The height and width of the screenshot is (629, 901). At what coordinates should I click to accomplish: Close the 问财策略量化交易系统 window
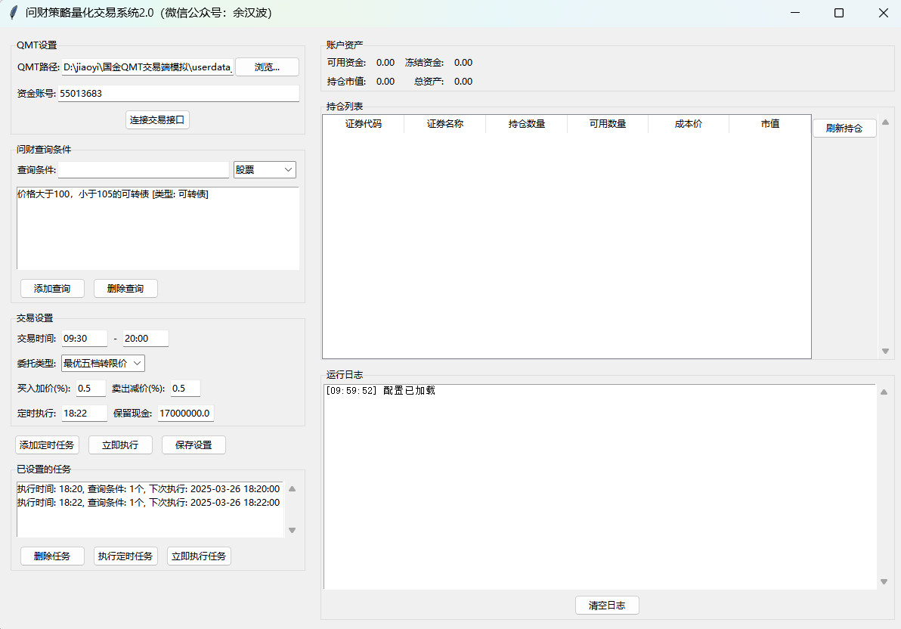(x=884, y=13)
